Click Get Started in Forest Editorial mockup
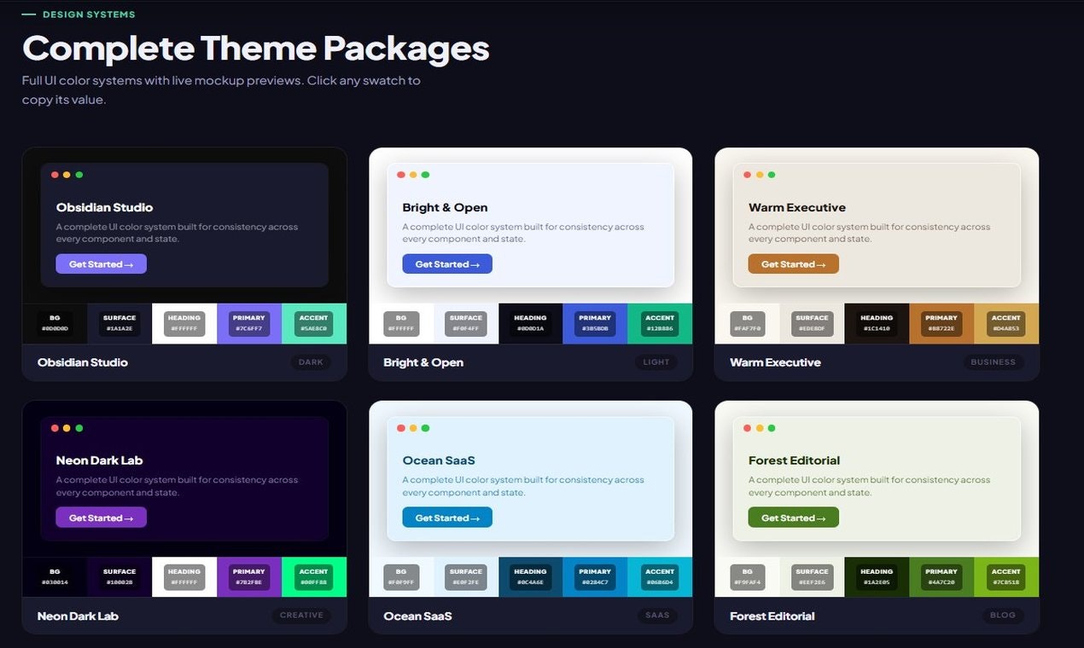Screen dimensions: 1084x648 click(792, 517)
